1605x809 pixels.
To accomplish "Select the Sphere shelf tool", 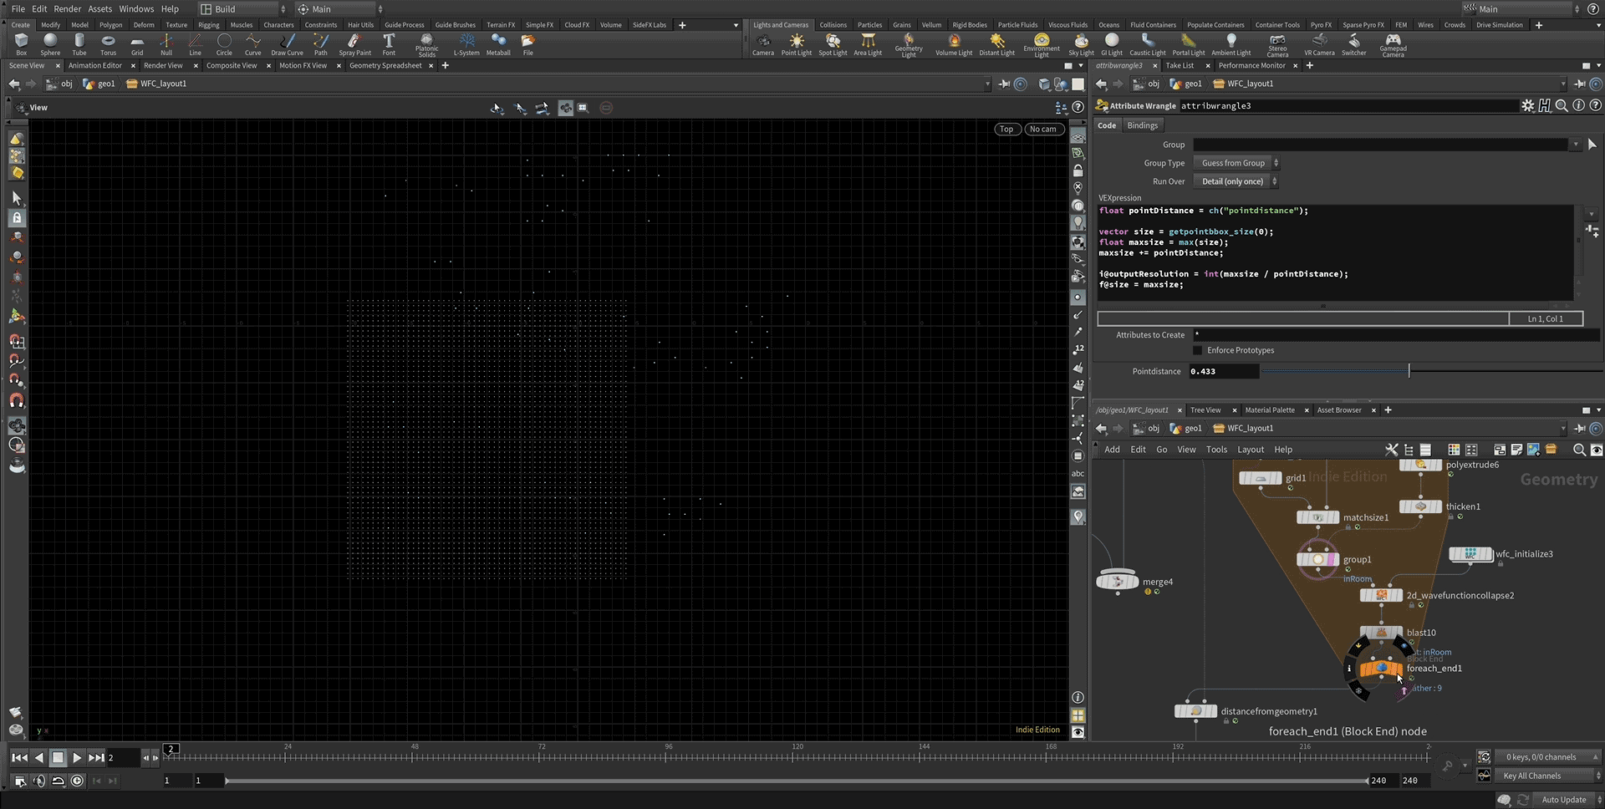I will click(50, 44).
